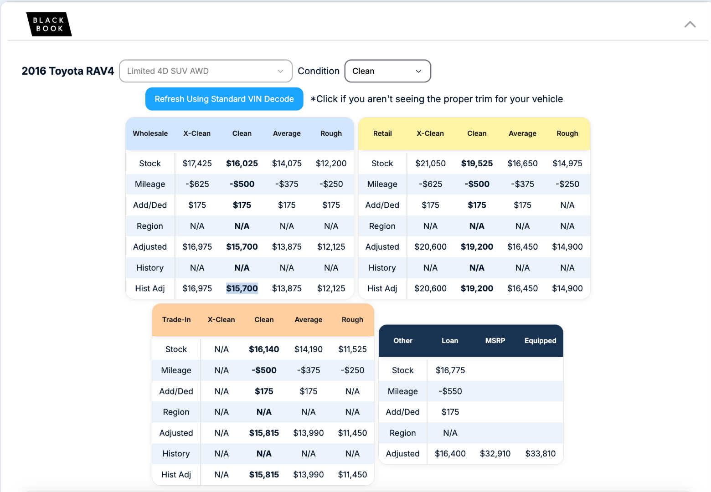Click Retail Add/Ded Rough N/A cell
Screen dimensions: 711x492
(x=567, y=205)
